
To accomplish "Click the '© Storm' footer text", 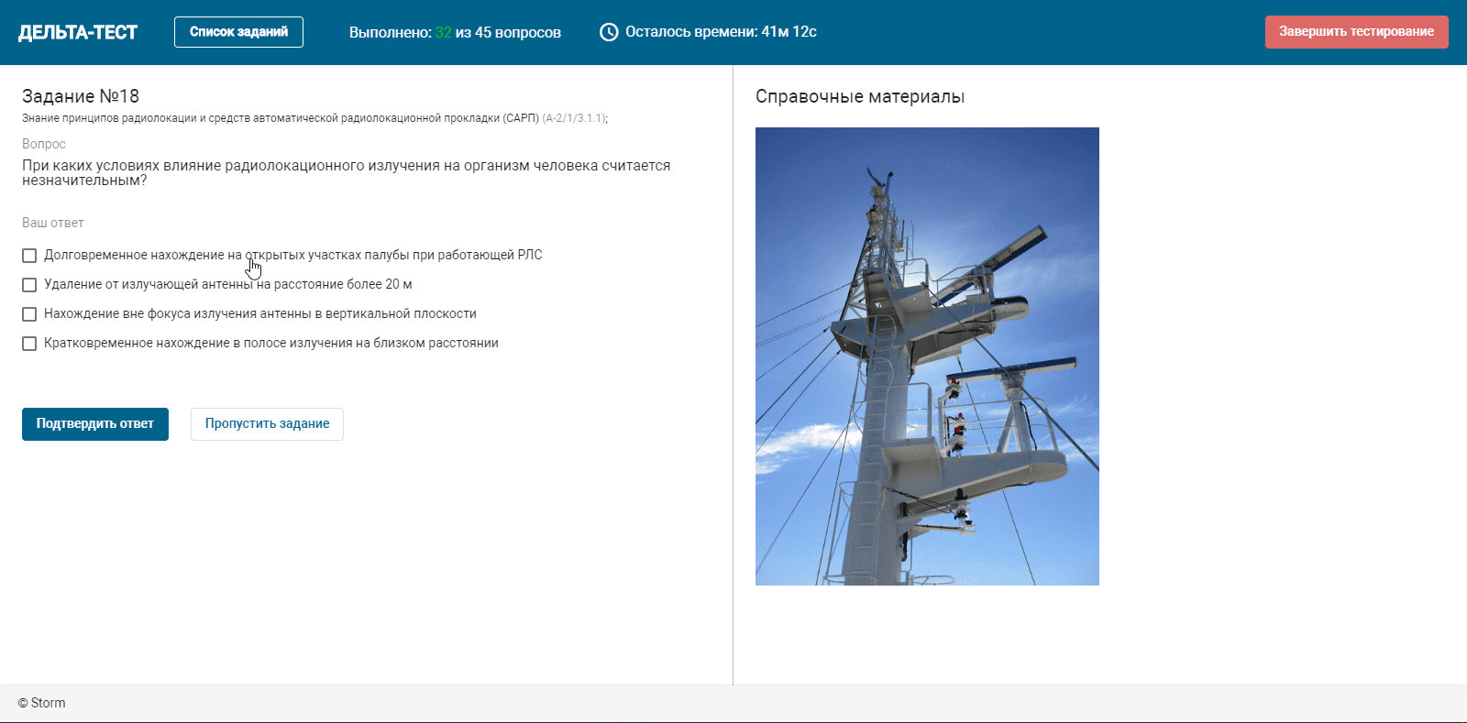I will (x=42, y=703).
